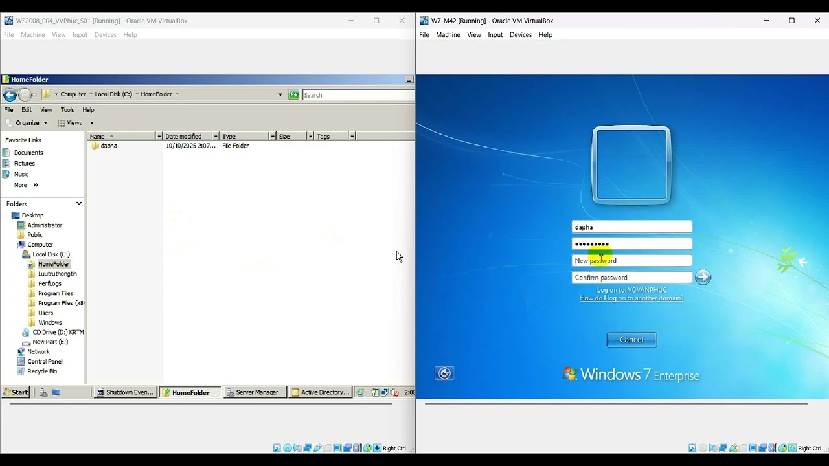
Task: Open Help menu in WS2008 VirtualBox window
Action: click(x=130, y=35)
